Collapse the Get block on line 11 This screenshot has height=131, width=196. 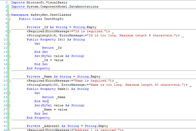9,44
